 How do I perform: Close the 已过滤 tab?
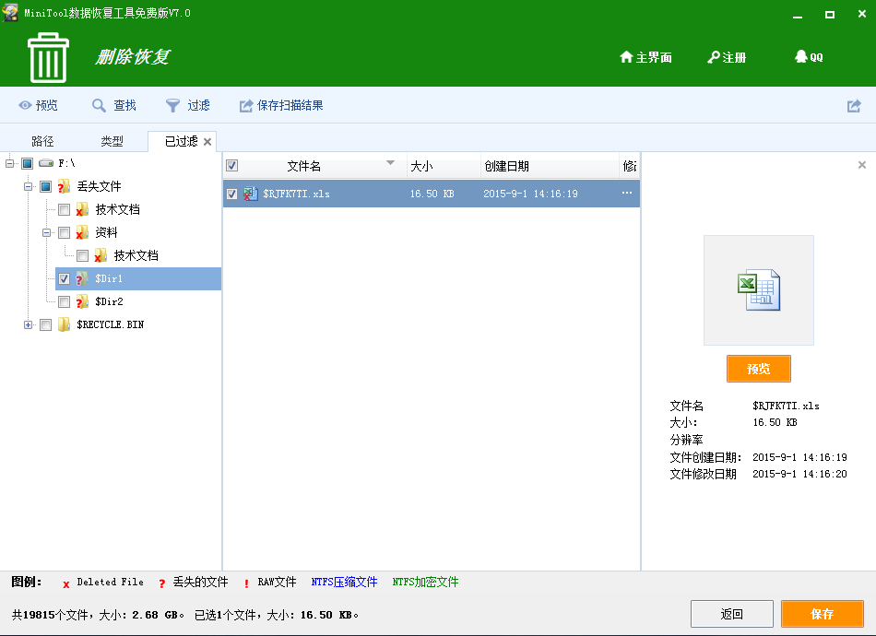[x=207, y=142]
